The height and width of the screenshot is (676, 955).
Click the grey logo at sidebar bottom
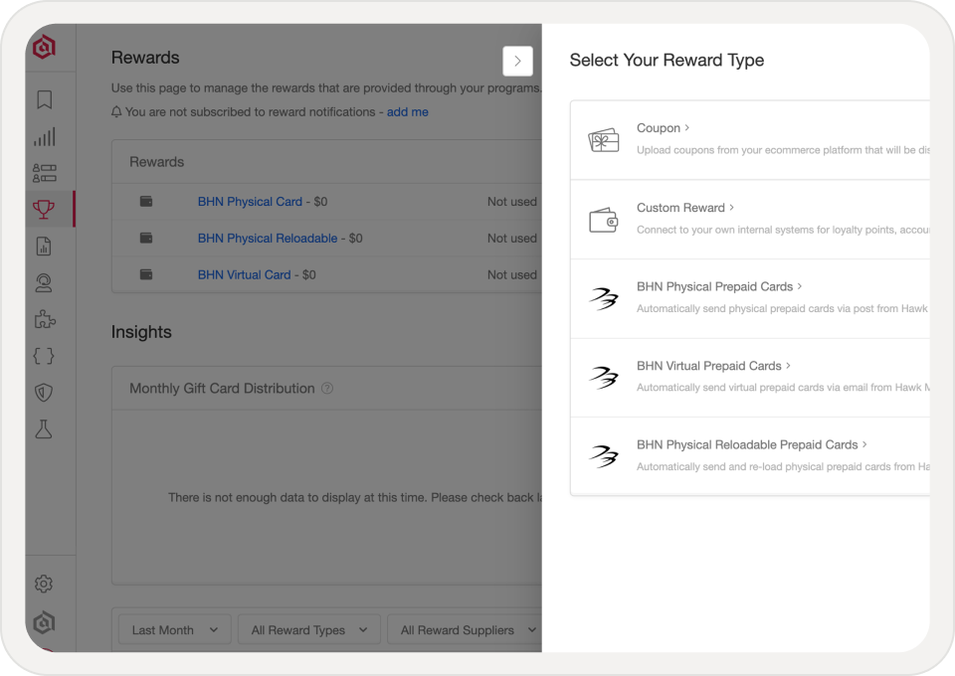pos(44,622)
